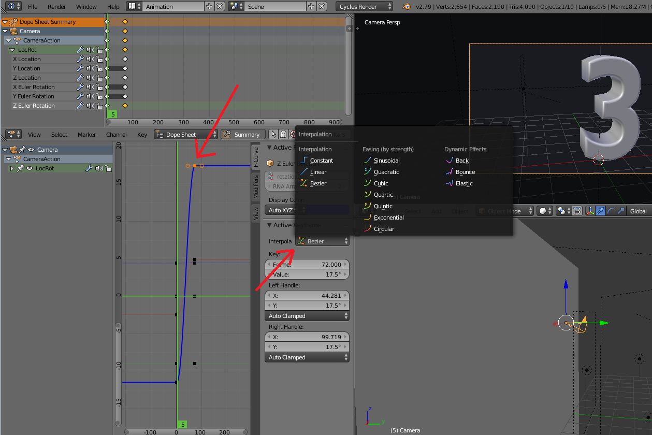Hide the LocRot group in graph editor

(x=30, y=168)
